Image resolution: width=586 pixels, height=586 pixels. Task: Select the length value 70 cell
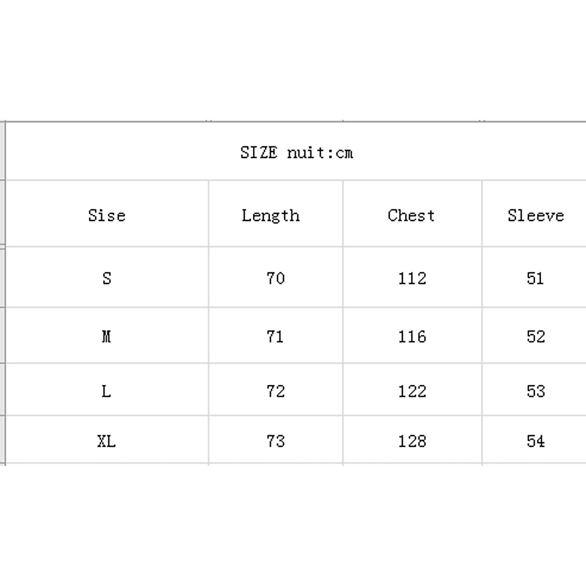(275, 278)
